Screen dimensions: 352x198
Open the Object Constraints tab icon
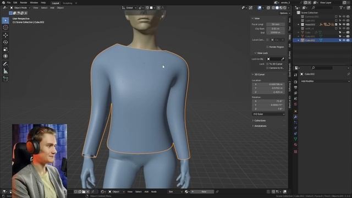click(x=296, y=134)
